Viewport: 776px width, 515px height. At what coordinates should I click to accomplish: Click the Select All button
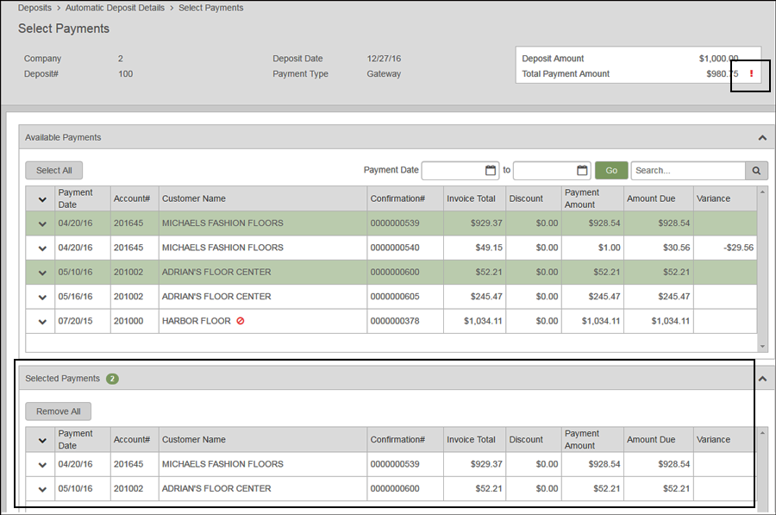coord(54,170)
